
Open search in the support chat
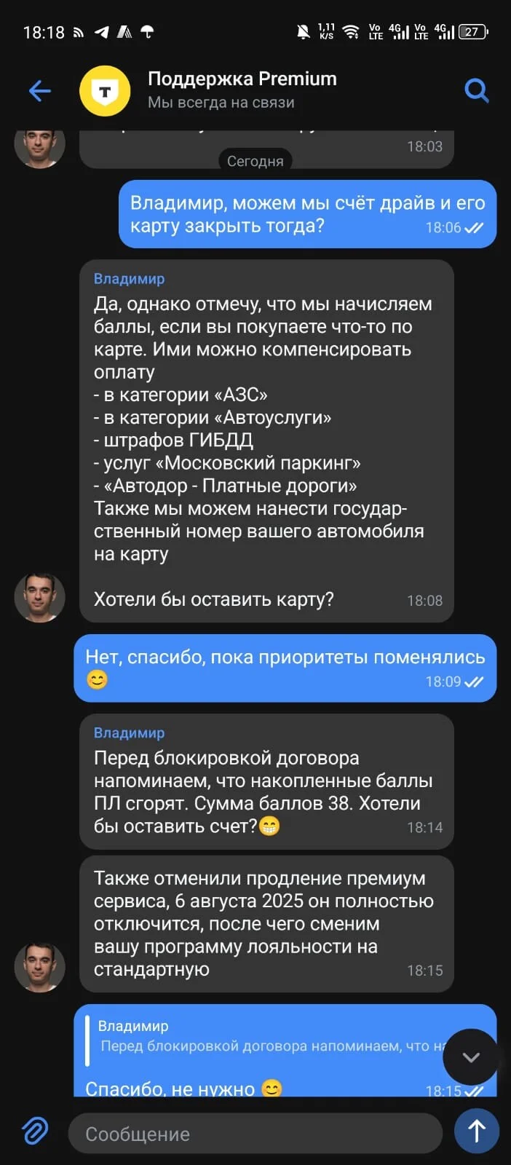(x=476, y=91)
